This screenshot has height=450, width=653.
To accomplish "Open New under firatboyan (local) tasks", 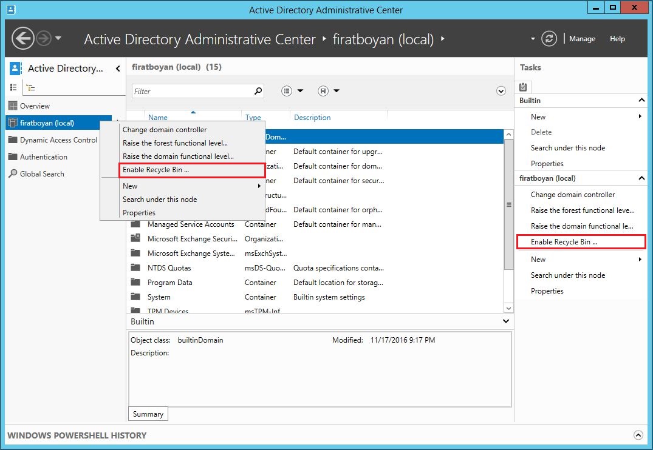I will (538, 259).
